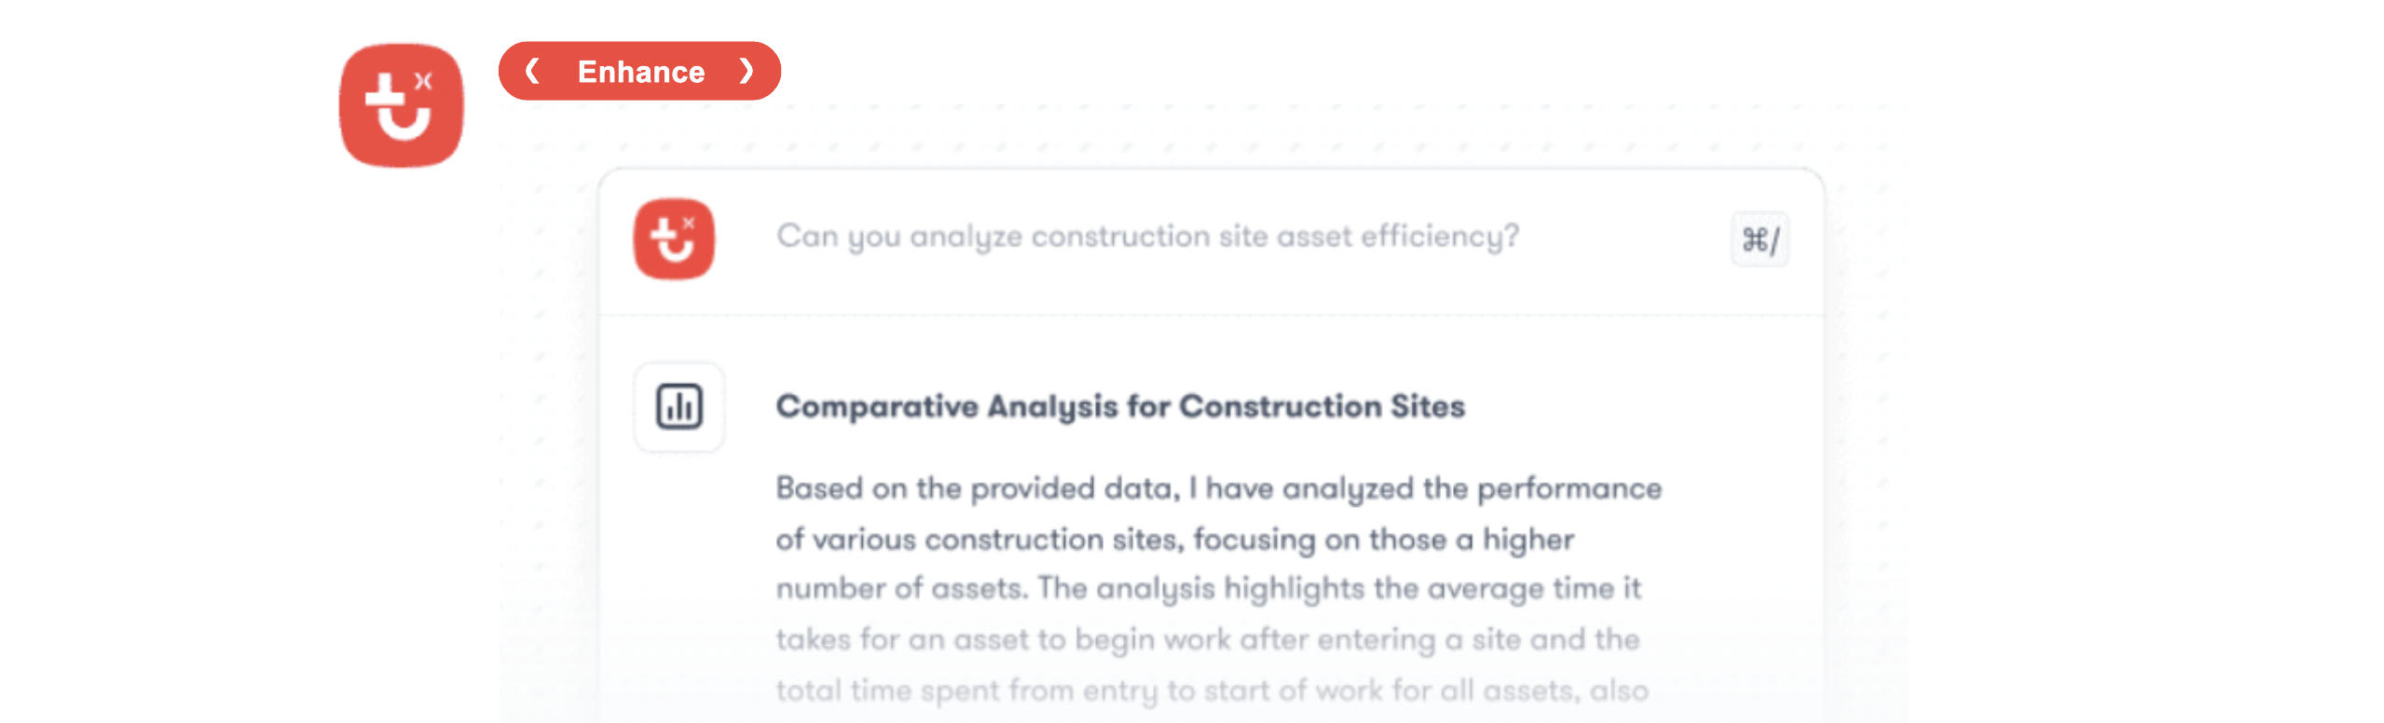Click the bar chart analysis icon
This screenshot has height=723, width=2384.
pyautogui.click(x=679, y=407)
